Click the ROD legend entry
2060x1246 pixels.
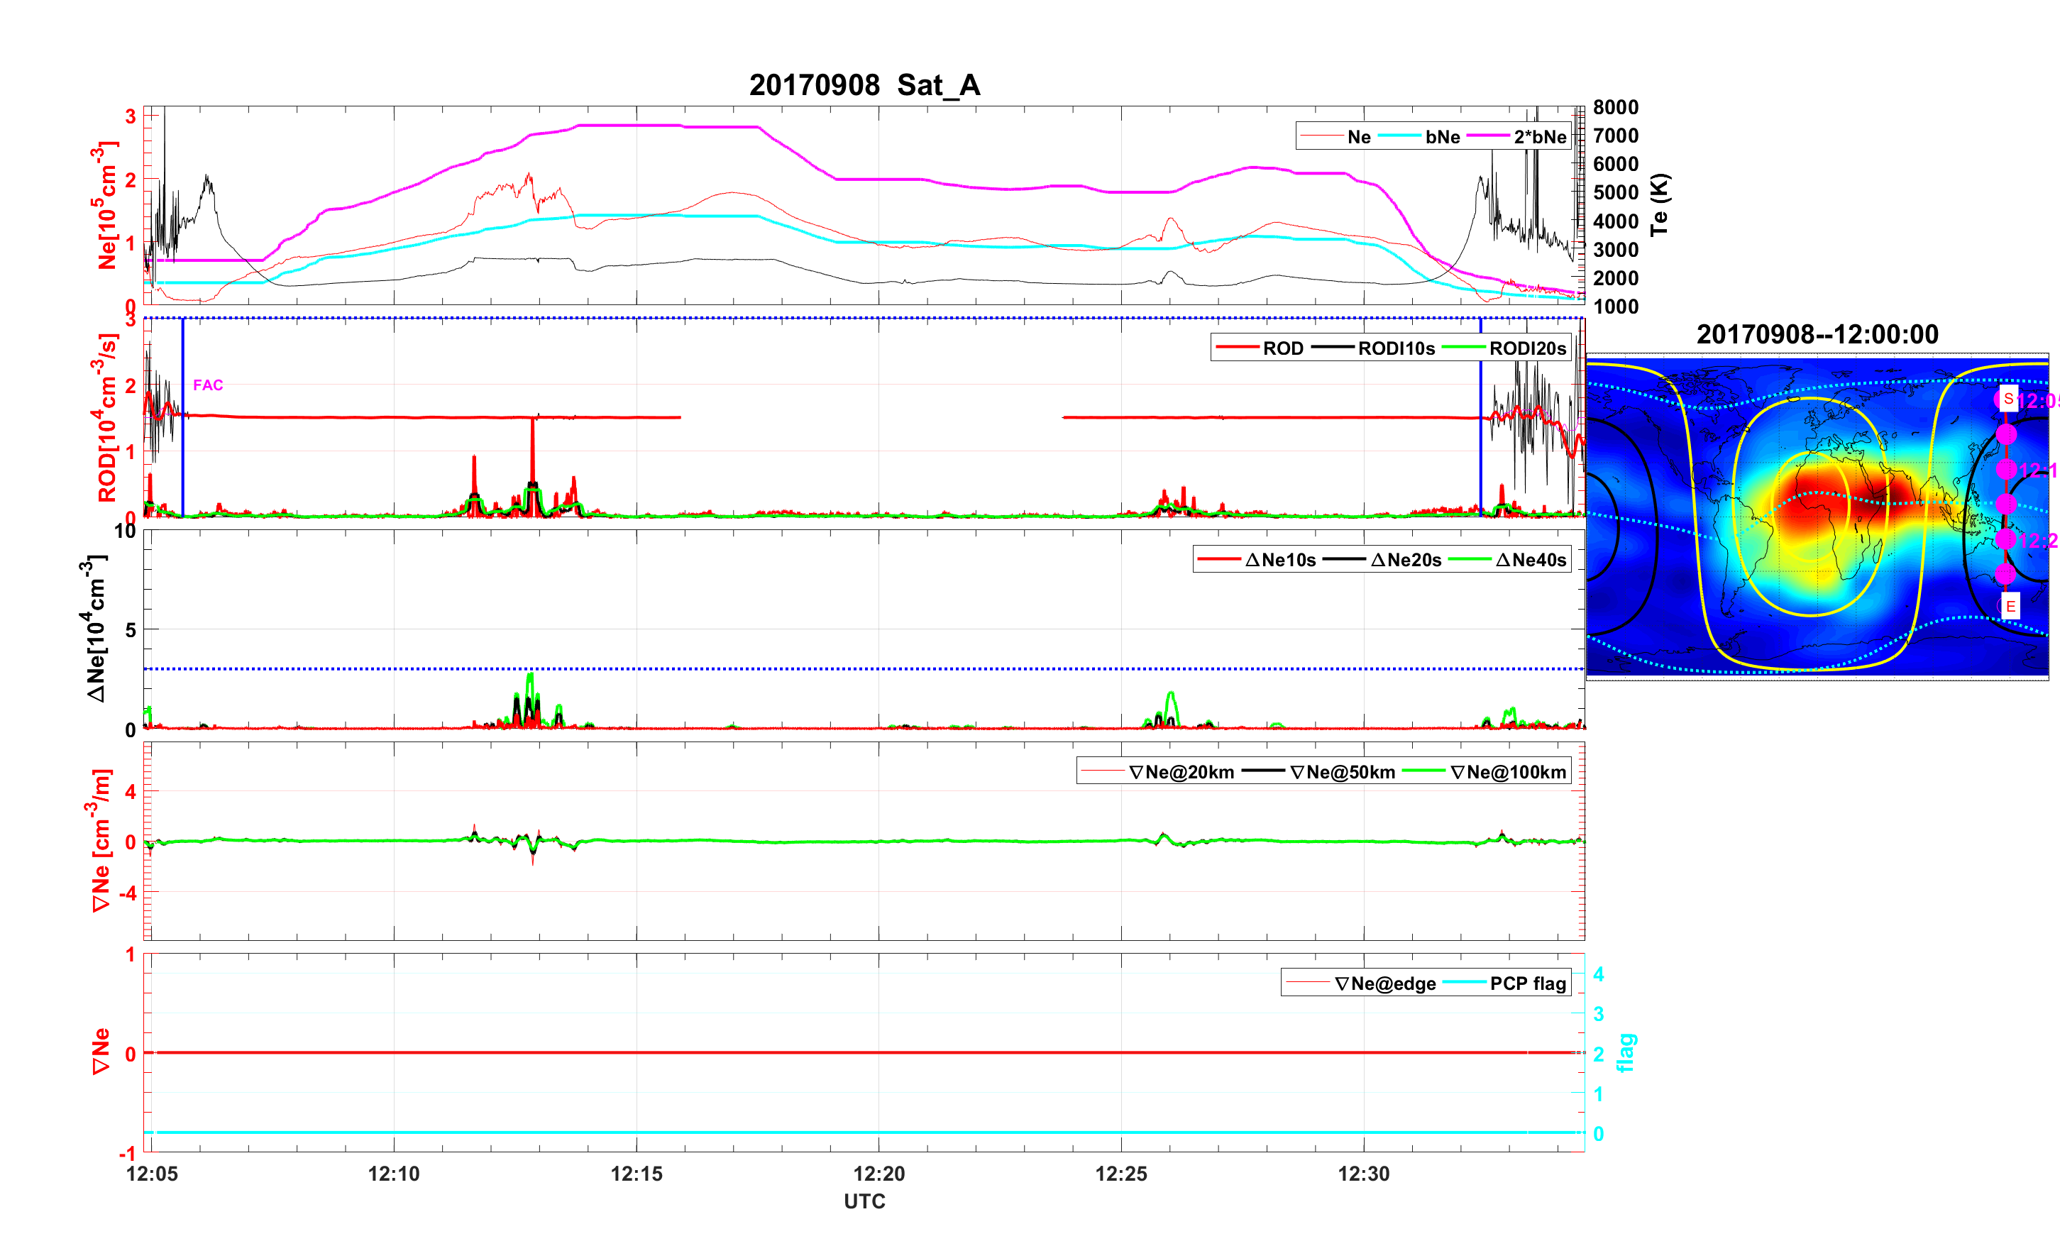tap(1282, 348)
